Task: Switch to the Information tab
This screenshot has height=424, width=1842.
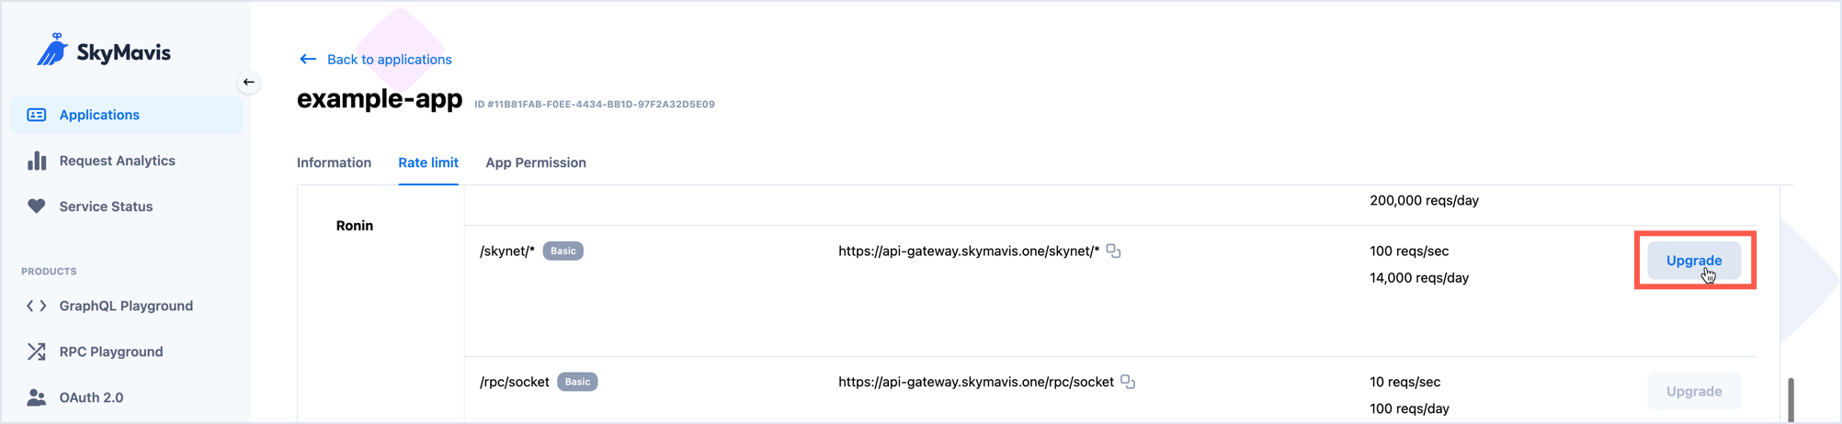Action: coord(334,162)
